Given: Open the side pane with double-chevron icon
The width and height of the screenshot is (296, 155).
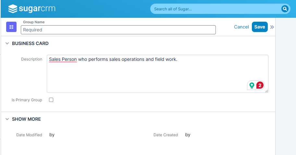Looking at the screenshot, I should pos(272,27).
